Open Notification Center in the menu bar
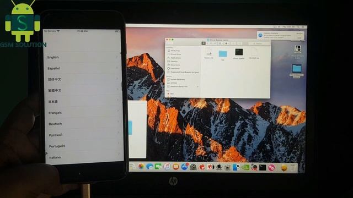Screen dimensions: 353x198 303,27
